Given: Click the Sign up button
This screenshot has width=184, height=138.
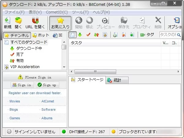Looking at the screenshot, I should tap(48, 85).
